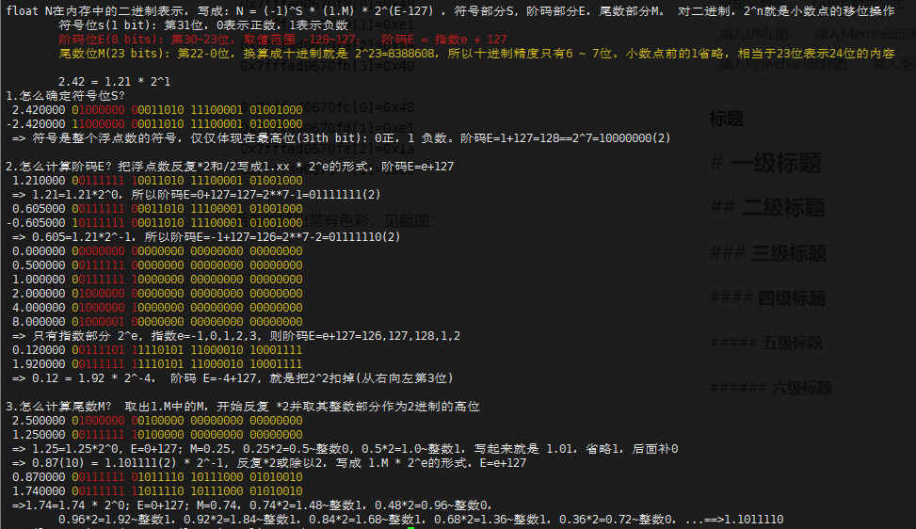Click the positive 2.420000 binary row
The width and height of the screenshot is (916, 529).
[x=157, y=110]
